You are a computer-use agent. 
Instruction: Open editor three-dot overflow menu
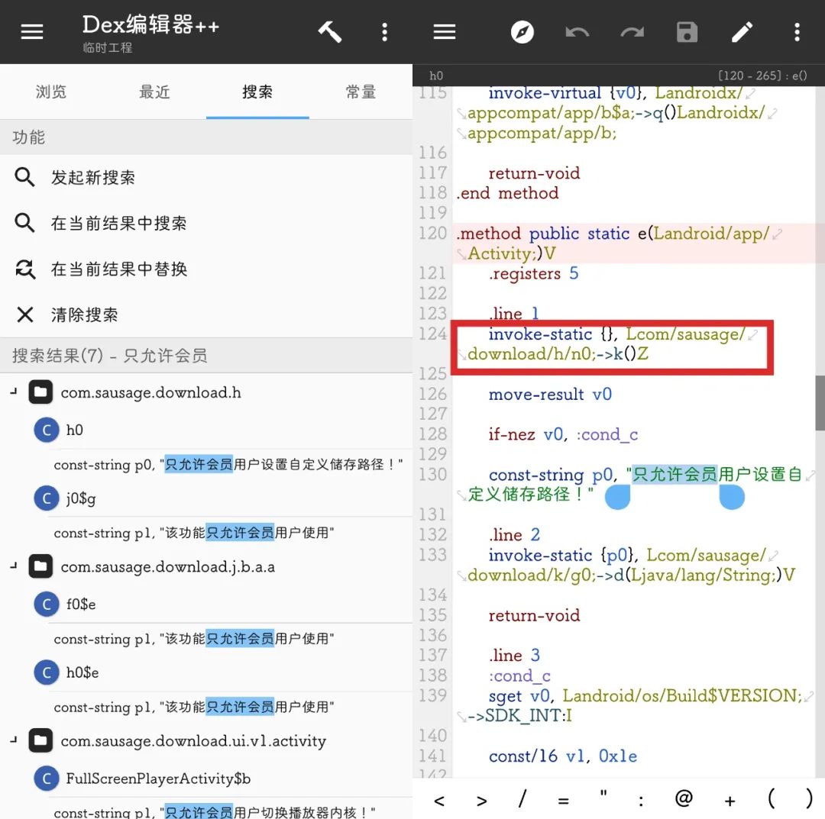797,32
